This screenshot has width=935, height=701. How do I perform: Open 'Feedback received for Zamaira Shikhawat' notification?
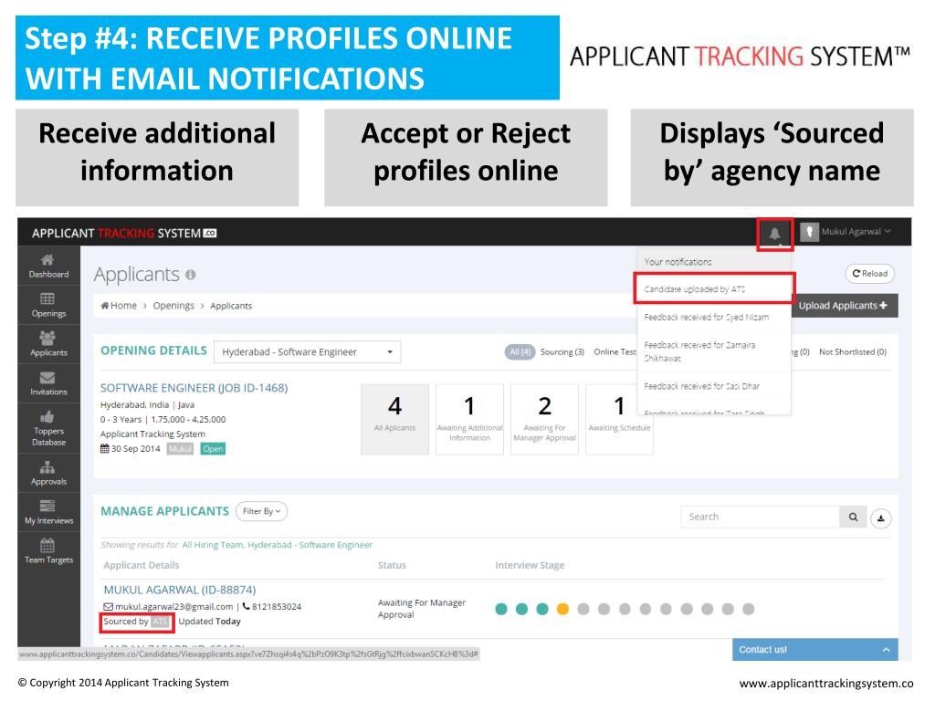[714, 351]
